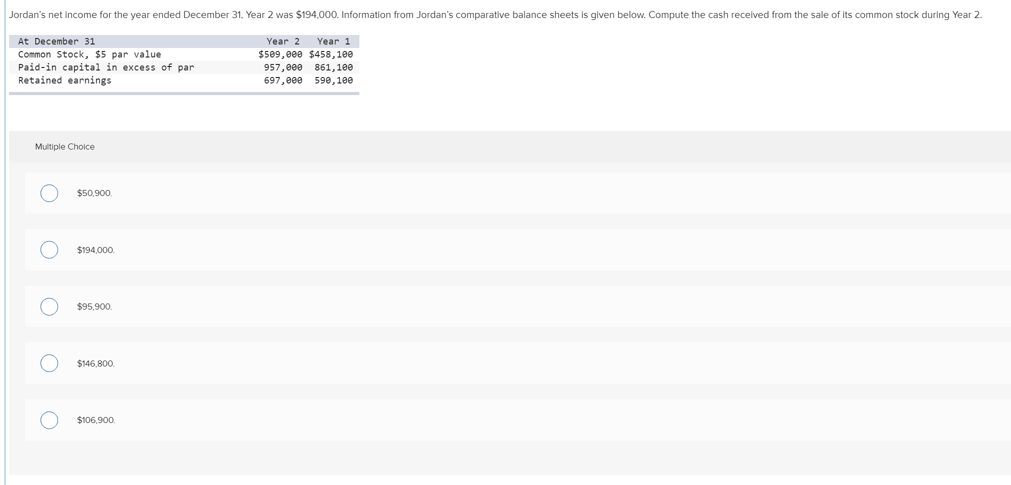Pick the $146,800 answer radio button
The width and height of the screenshot is (1011, 485).
[49, 363]
